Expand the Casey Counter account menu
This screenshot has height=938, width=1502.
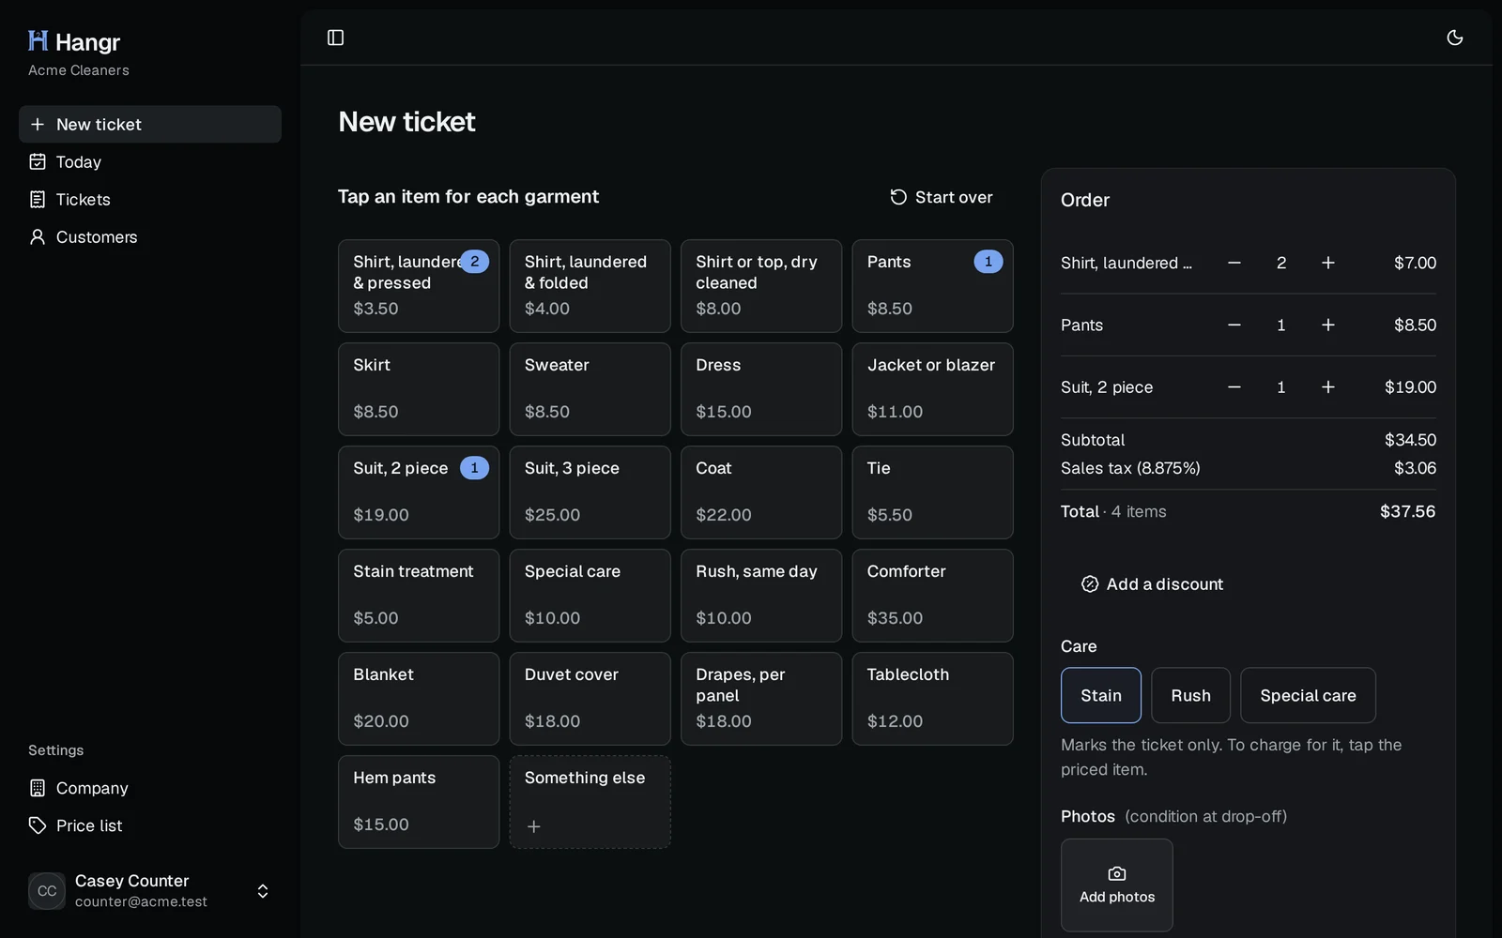coord(150,891)
